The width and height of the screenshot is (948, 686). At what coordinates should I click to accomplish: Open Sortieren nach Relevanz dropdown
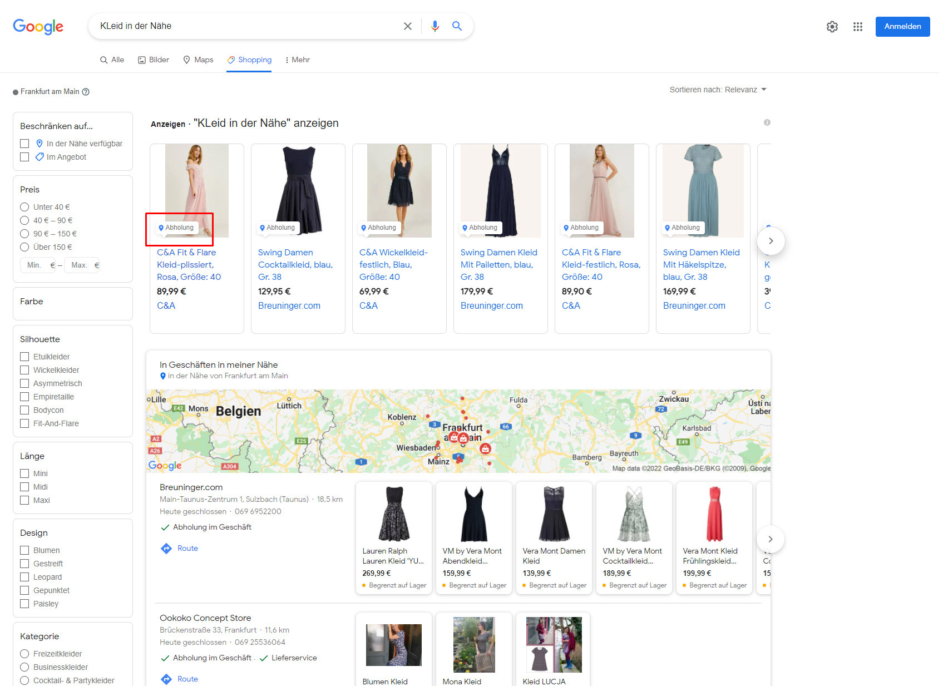point(718,90)
